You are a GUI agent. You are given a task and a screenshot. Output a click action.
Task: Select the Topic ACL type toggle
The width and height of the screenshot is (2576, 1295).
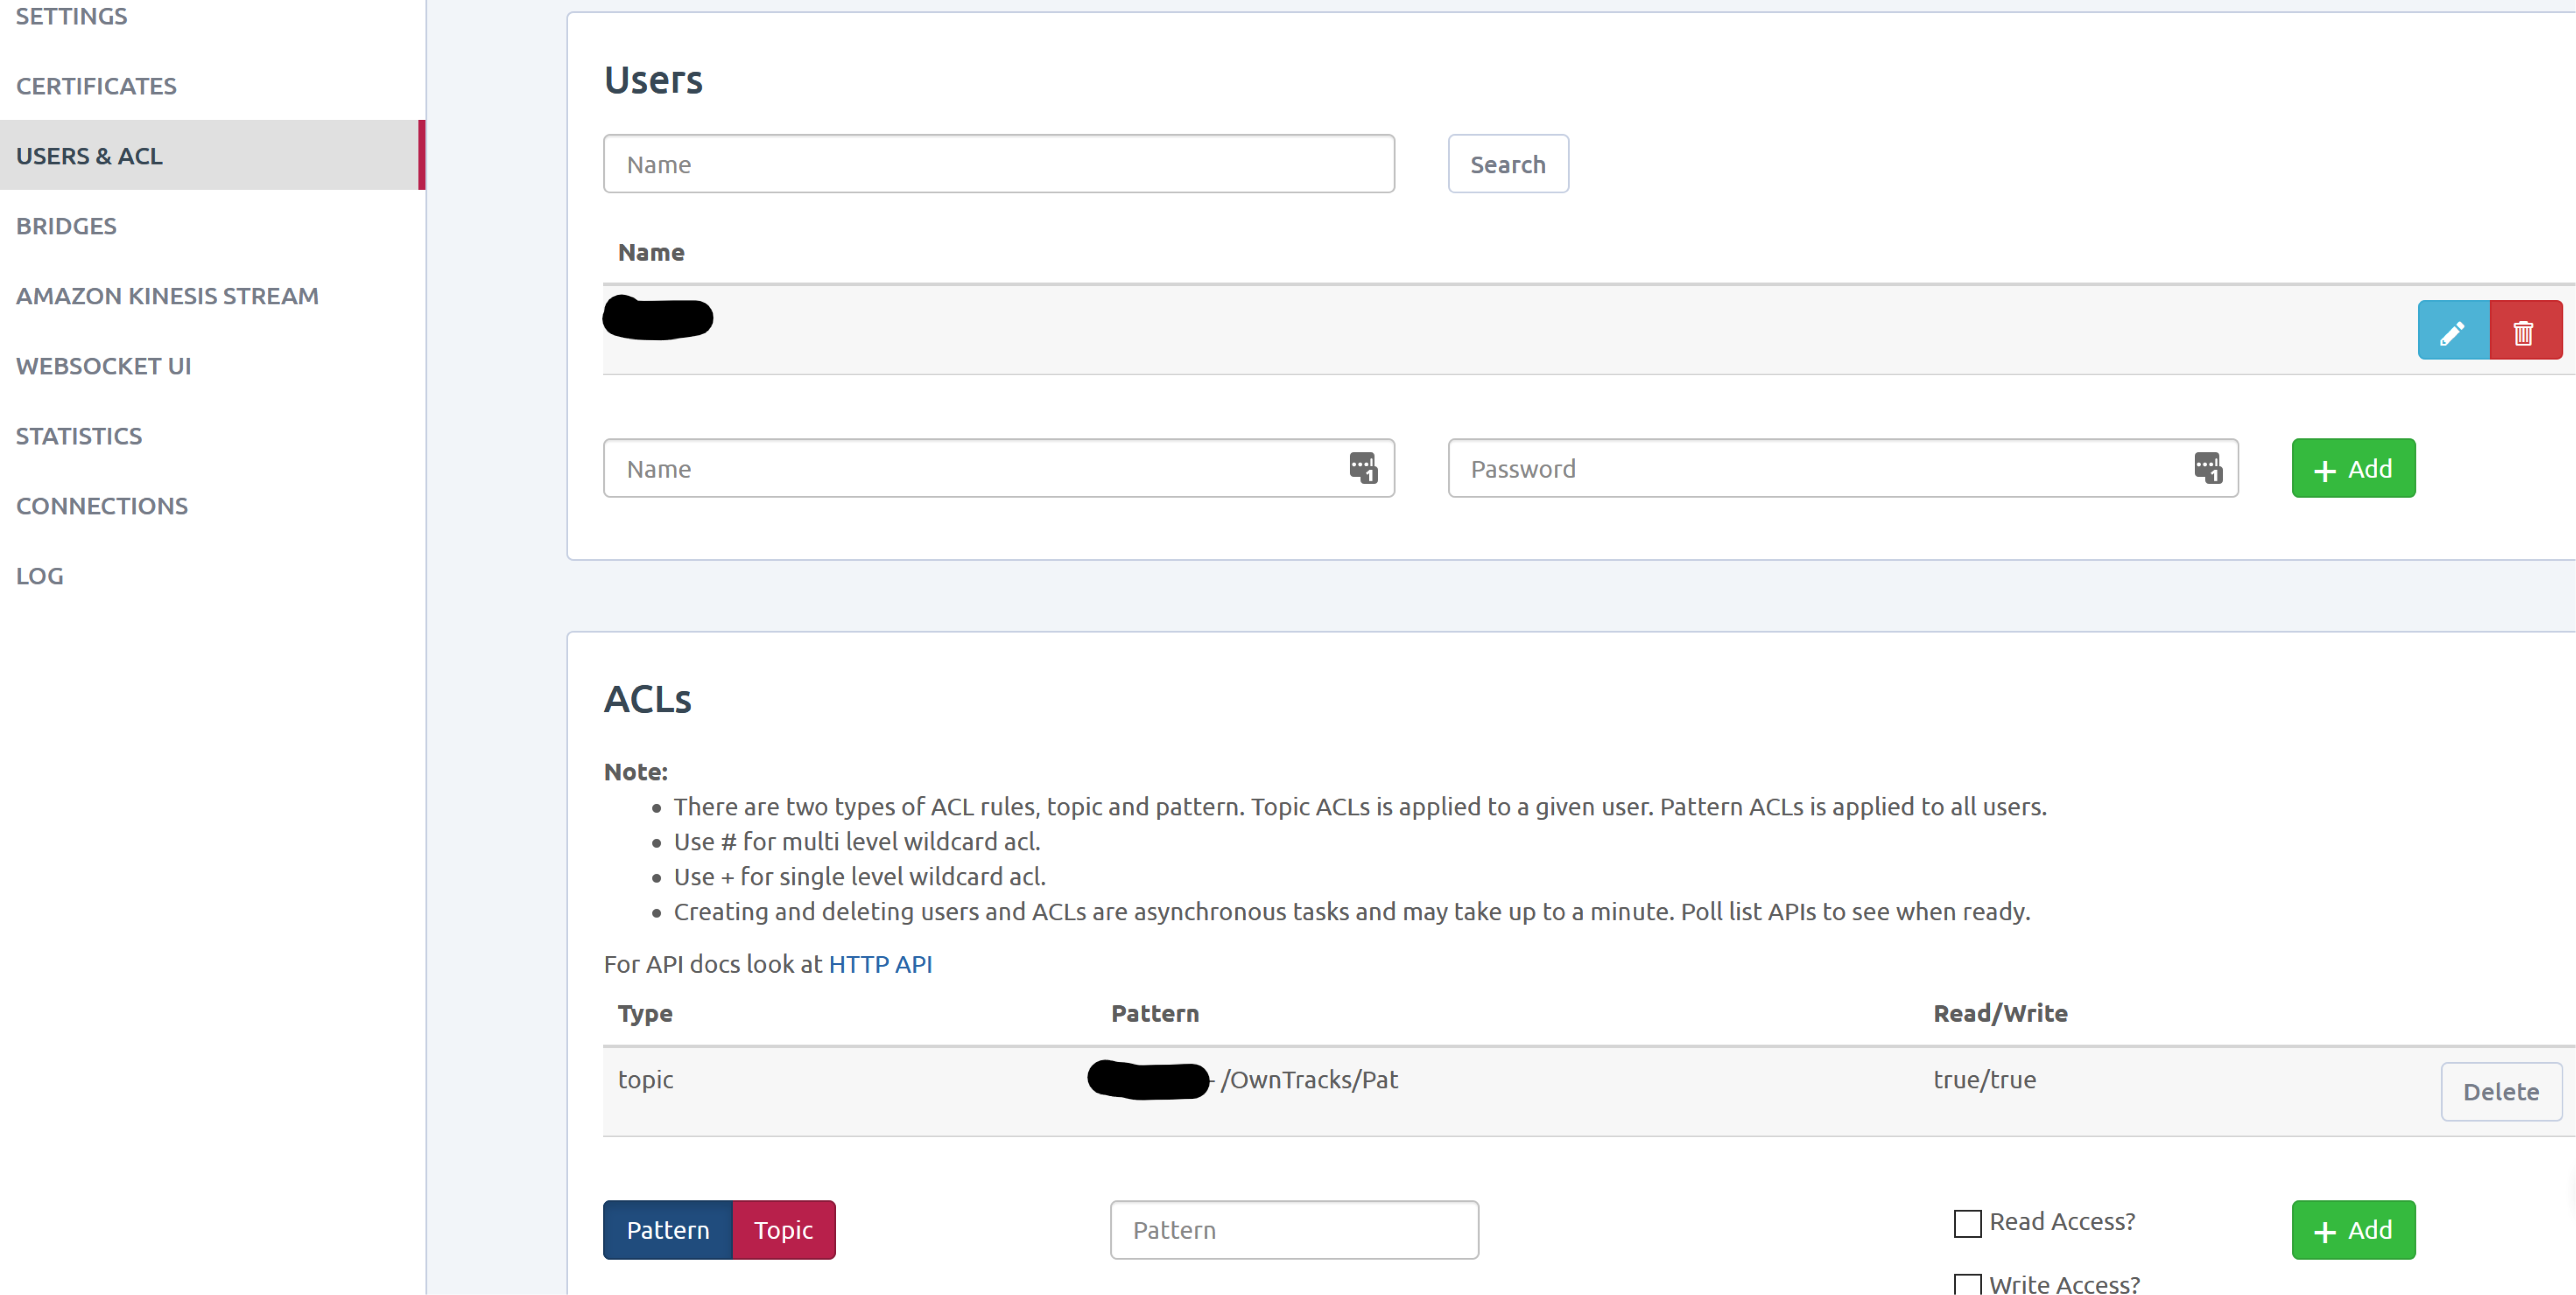click(x=784, y=1230)
